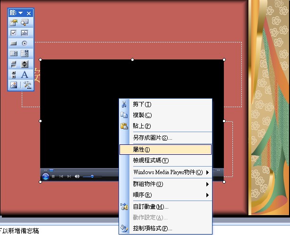This screenshot has height=235, width=290.
Task: Select the Combo Box control tool
Action: (x=25, y=53)
